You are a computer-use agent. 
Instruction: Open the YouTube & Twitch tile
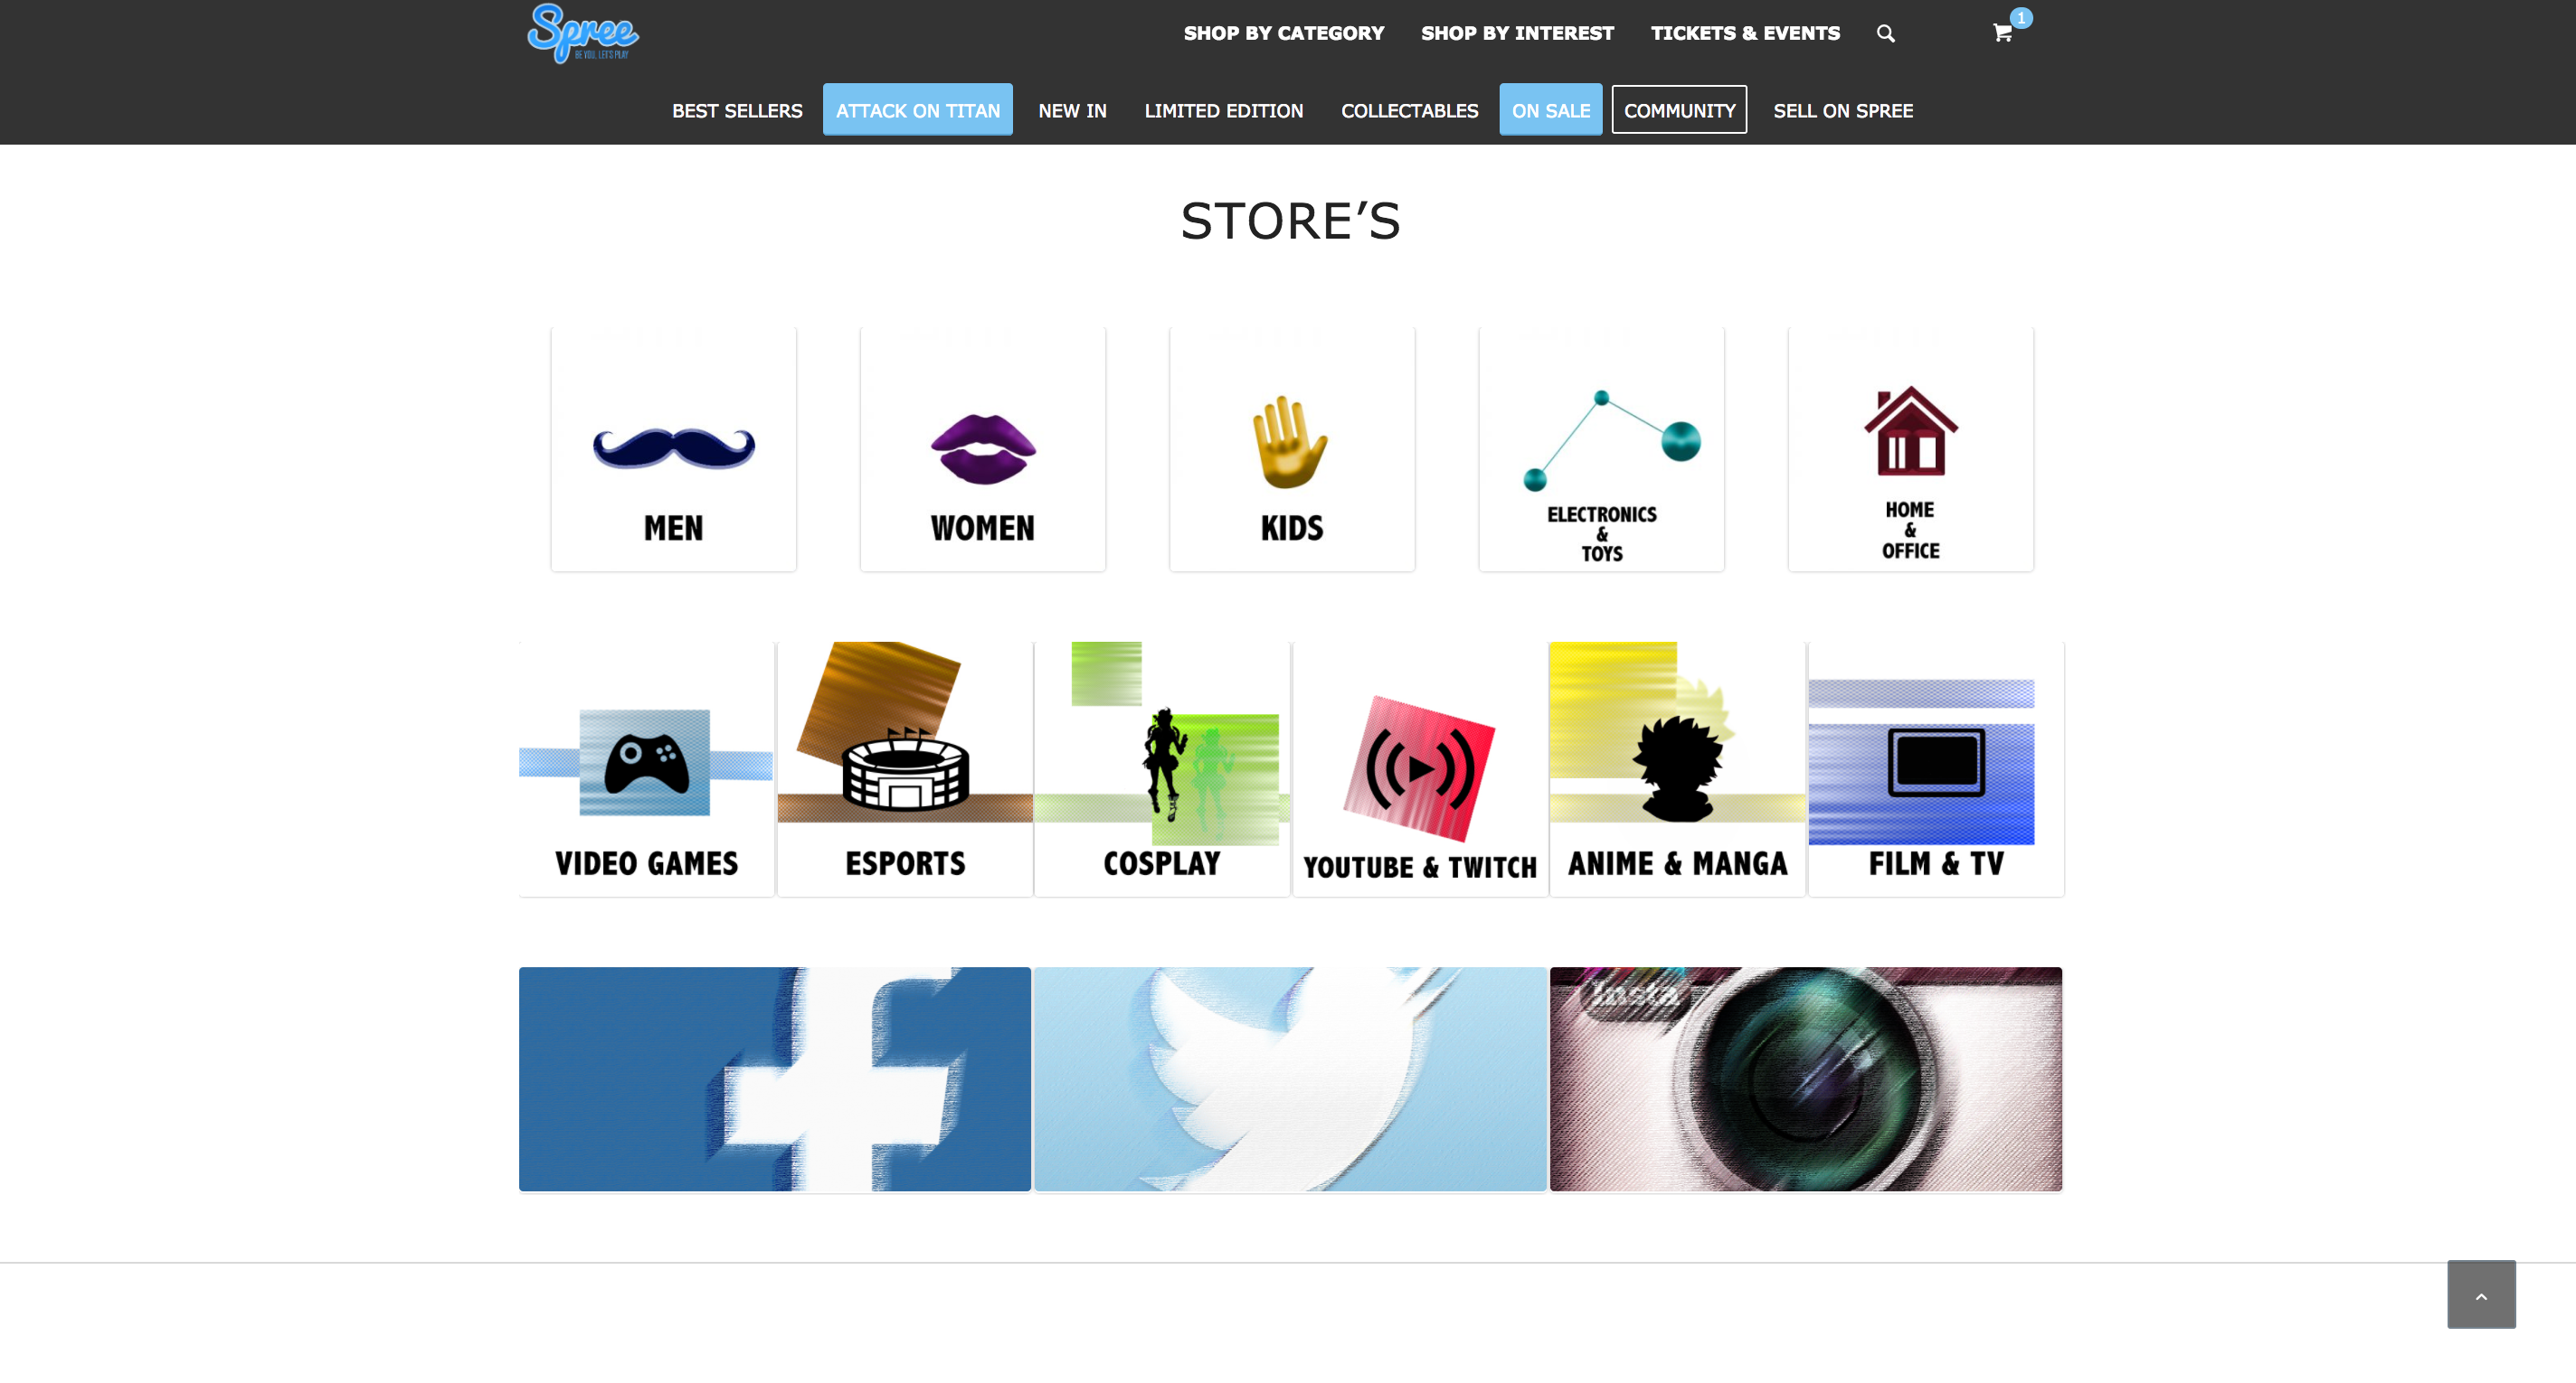[x=1420, y=768]
